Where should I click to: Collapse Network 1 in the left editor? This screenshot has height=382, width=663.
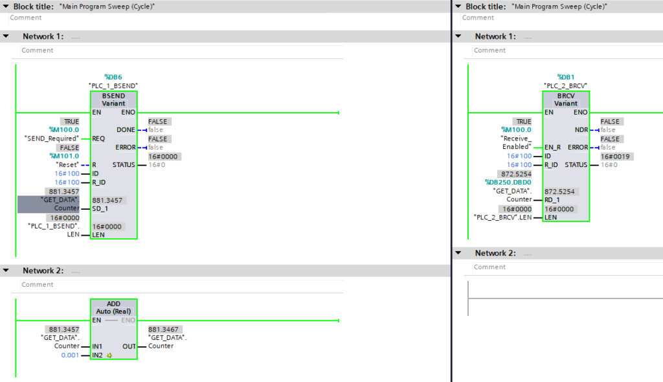pyautogui.click(x=6, y=36)
